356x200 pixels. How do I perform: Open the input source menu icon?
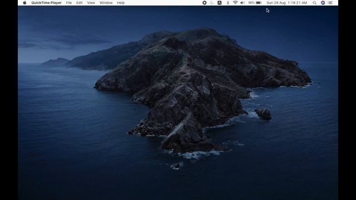point(219,3)
